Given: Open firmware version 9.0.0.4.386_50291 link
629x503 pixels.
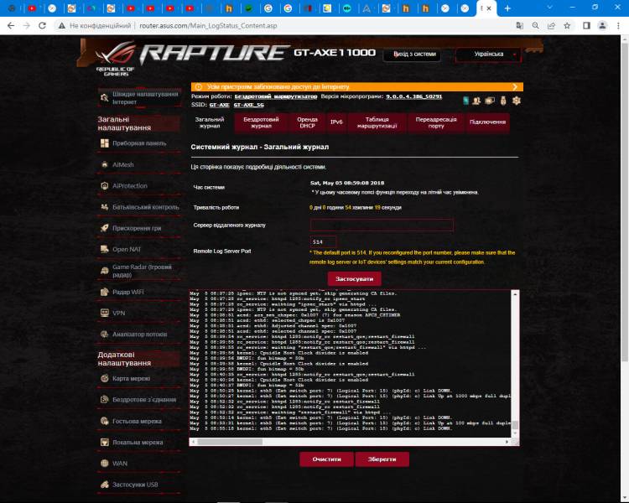Looking at the screenshot, I should pyautogui.click(x=413, y=96).
